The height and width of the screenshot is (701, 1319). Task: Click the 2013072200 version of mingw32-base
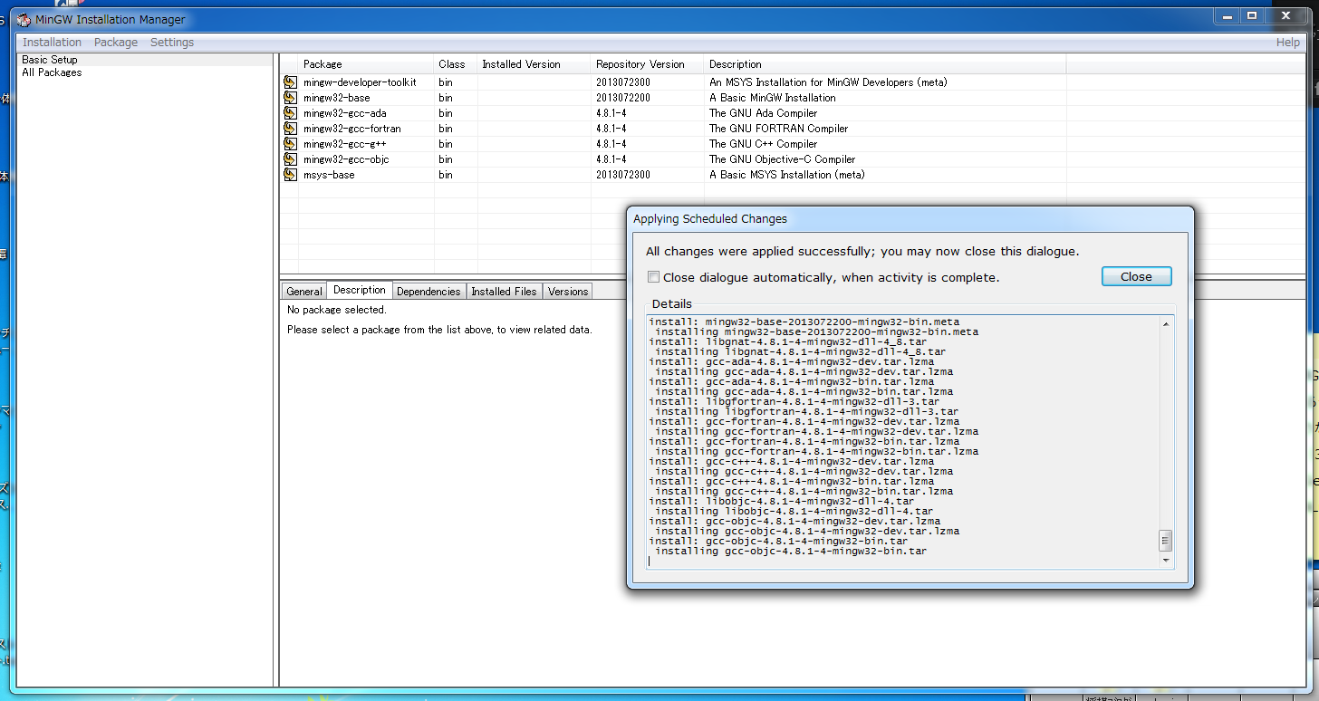click(x=623, y=98)
